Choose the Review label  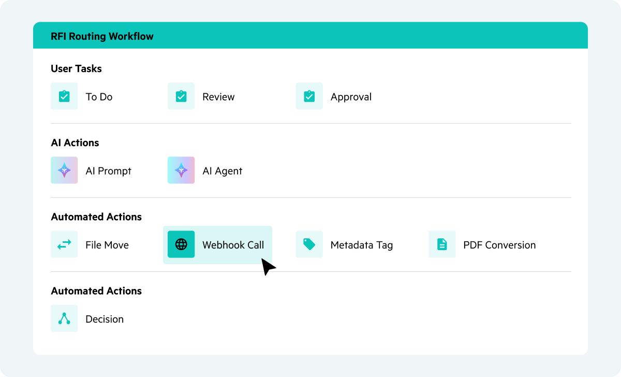coord(218,97)
